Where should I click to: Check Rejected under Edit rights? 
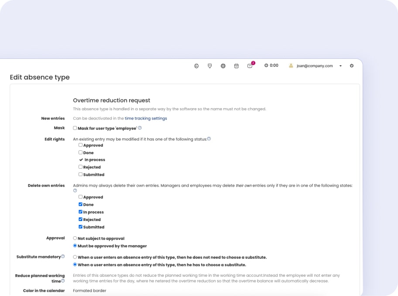[80, 167]
